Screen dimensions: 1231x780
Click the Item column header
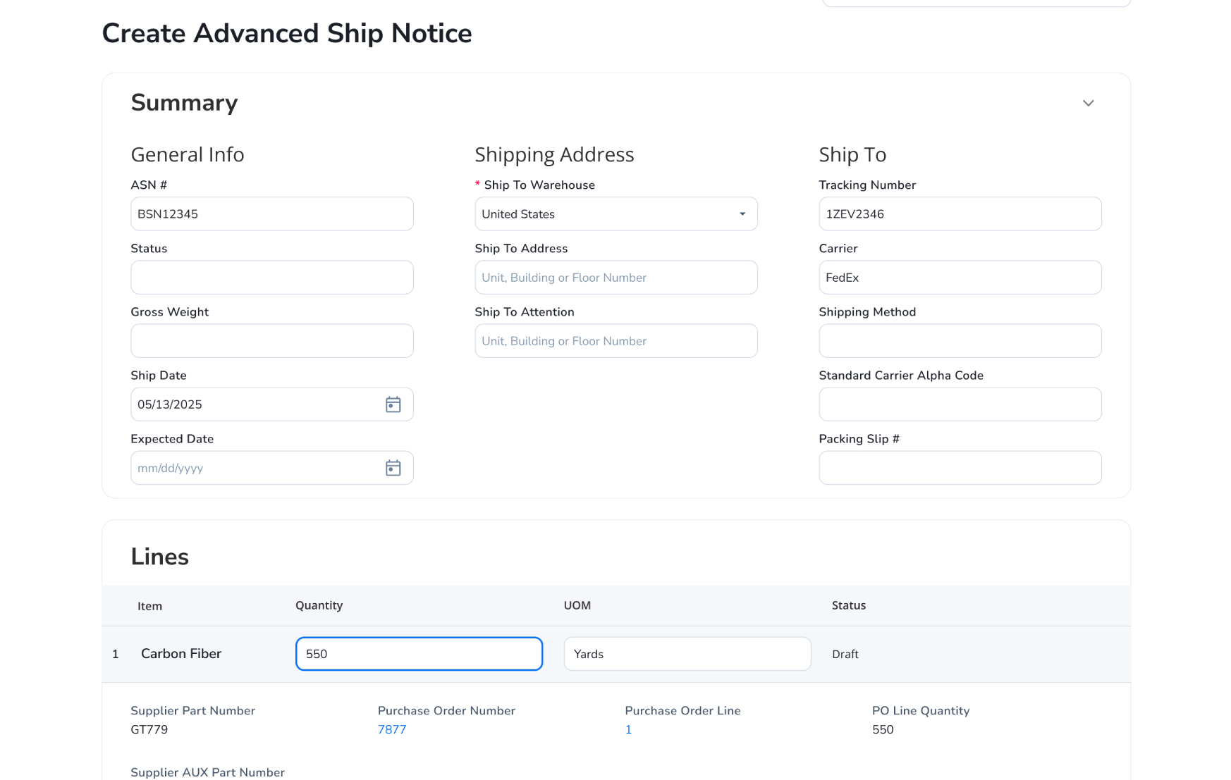tap(149, 606)
